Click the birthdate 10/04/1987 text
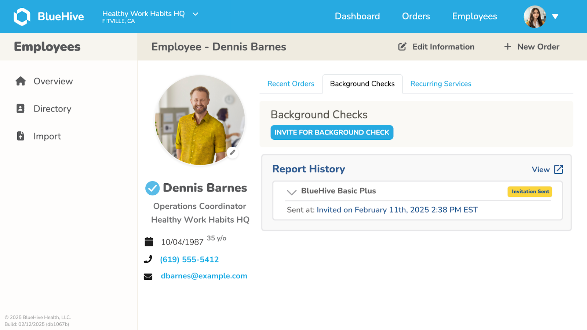This screenshot has height=330, width=587. pos(182,242)
